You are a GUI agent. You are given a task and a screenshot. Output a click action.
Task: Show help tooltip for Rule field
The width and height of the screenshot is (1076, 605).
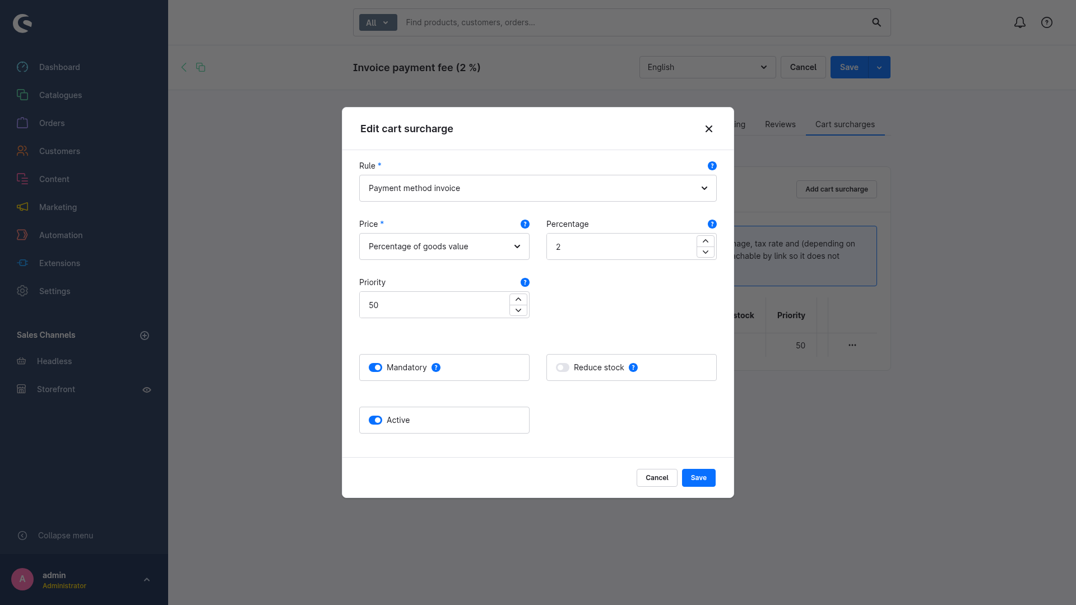point(712,166)
